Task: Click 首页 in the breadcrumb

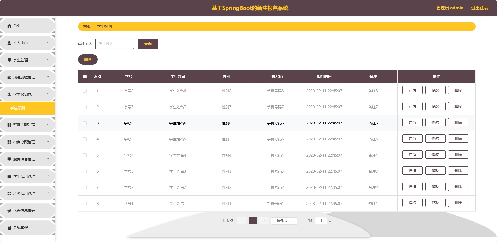Action: [x=87, y=26]
